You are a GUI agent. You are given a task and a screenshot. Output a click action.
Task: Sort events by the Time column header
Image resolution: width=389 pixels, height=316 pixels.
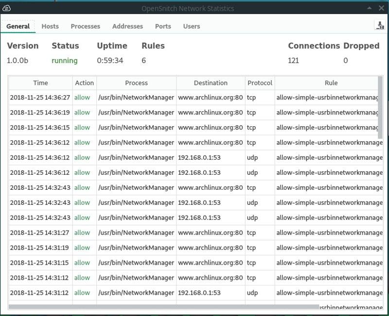(x=41, y=83)
